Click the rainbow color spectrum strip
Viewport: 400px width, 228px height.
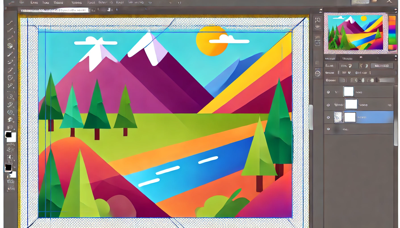pyautogui.click(x=392, y=32)
